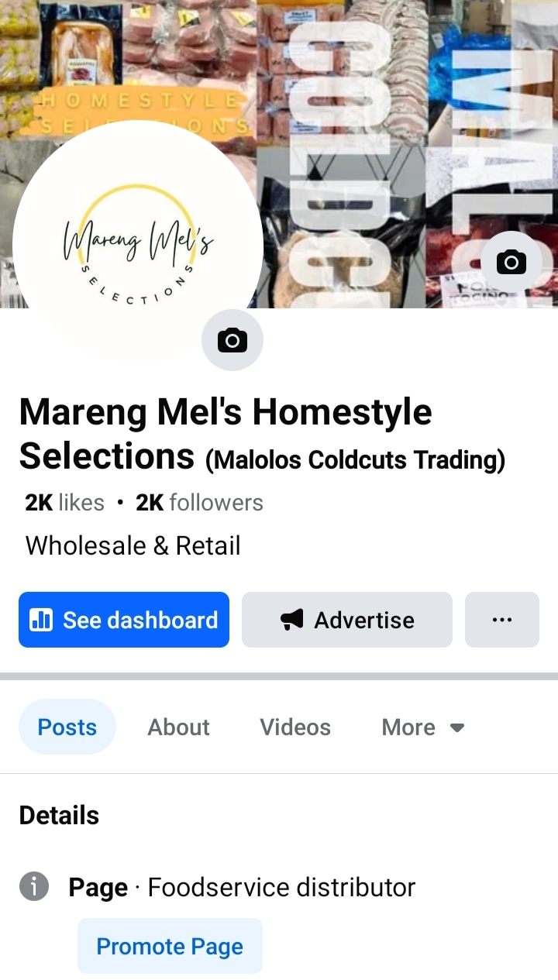
Task: Click the megaphone icon on Advertise
Action: point(291,620)
